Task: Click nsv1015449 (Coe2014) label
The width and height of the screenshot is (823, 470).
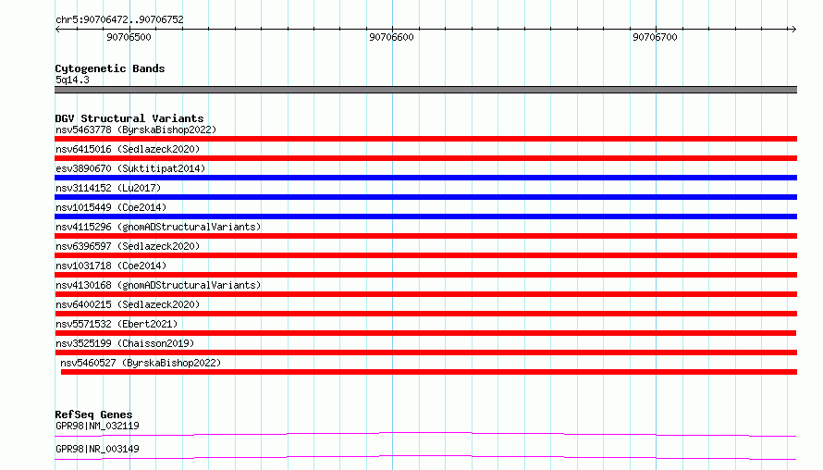Action: click(111, 207)
